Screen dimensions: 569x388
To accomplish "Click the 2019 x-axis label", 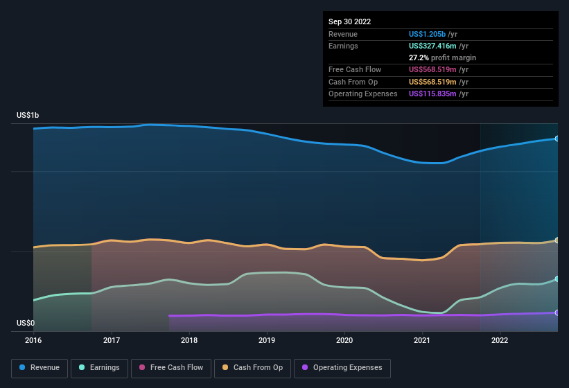I will point(267,340).
